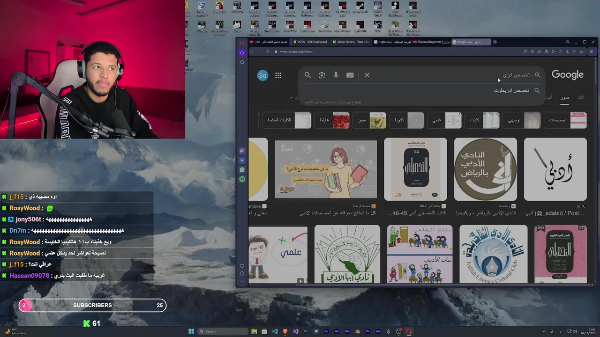Open the 'So' Google account avatar
The height and width of the screenshot is (337, 600).
pyautogui.click(x=262, y=75)
